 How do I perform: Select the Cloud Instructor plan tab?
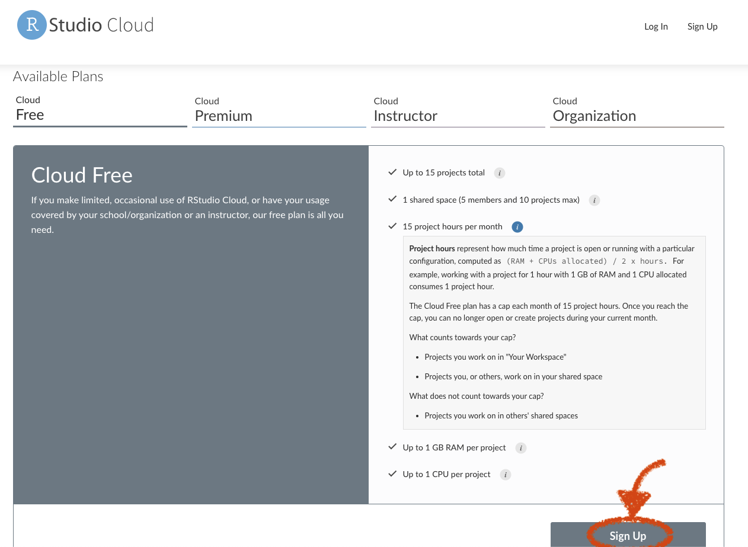[x=458, y=110]
